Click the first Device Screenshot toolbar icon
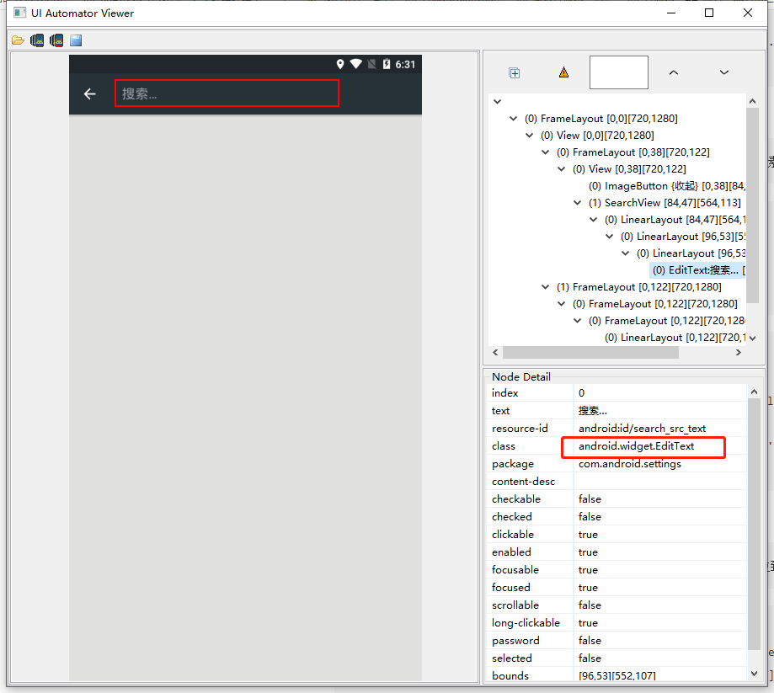The width and height of the screenshot is (774, 693). pyautogui.click(x=37, y=40)
